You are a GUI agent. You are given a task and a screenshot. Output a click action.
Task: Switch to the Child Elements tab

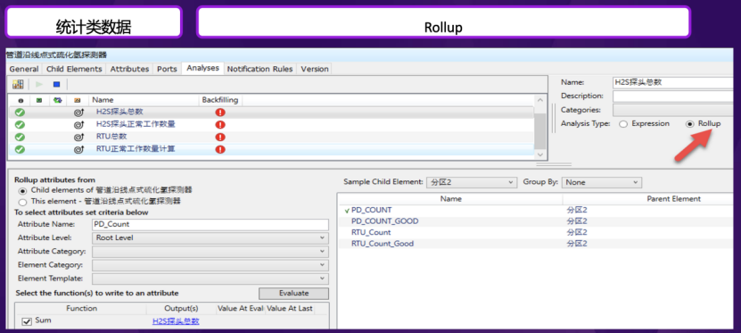click(74, 69)
